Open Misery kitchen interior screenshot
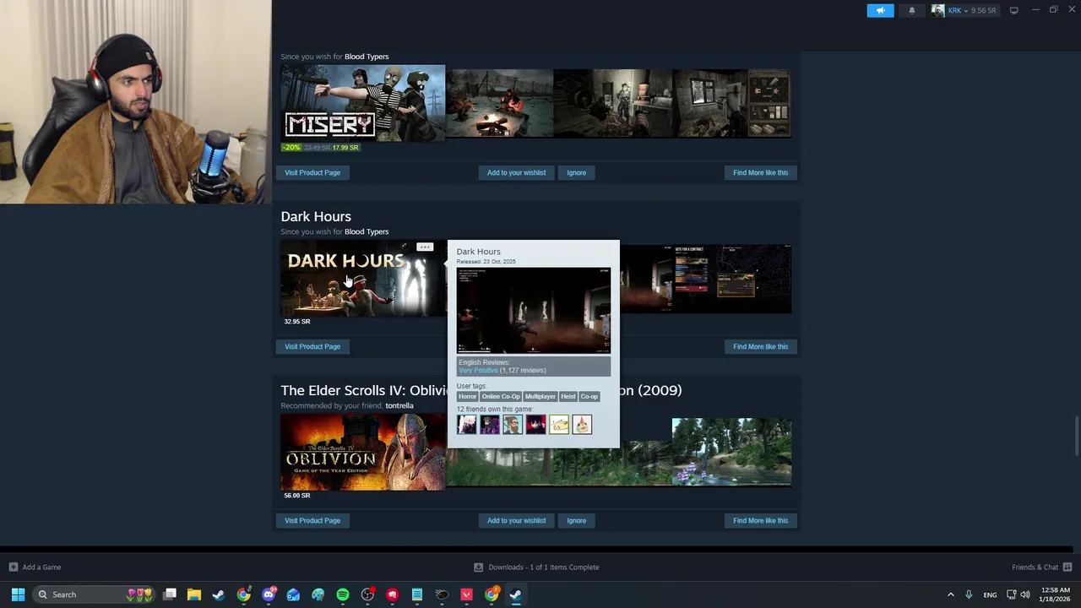Viewport: 1081px width, 608px height. 613,103
